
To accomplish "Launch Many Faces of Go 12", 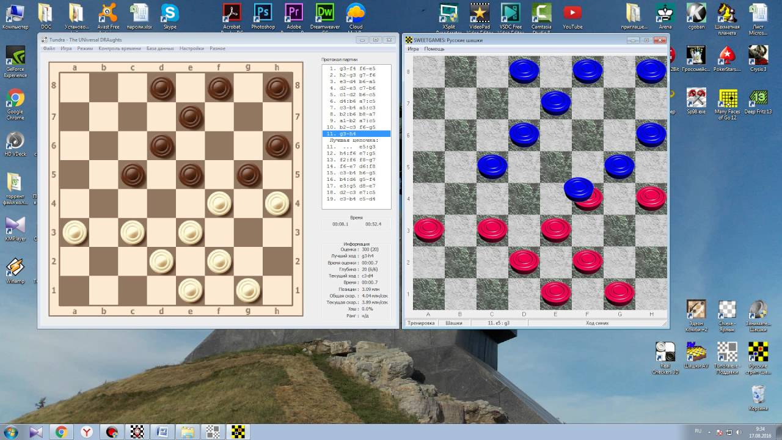I will click(x=727, y=104).
